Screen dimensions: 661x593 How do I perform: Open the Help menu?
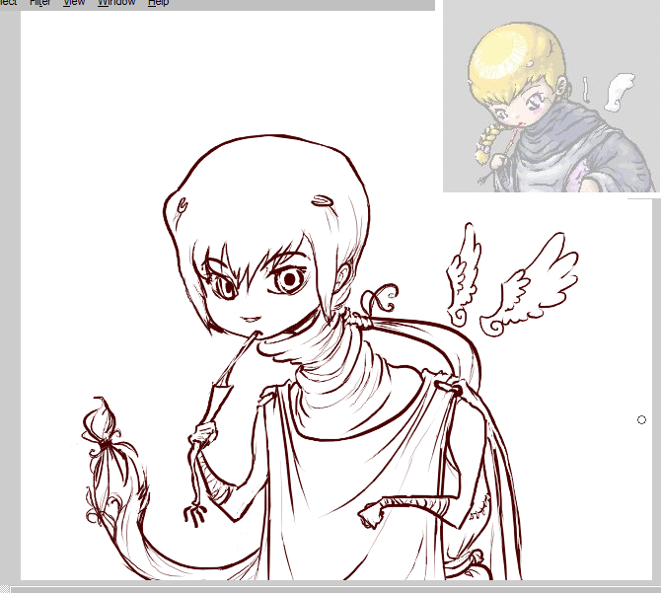[158, 3]
